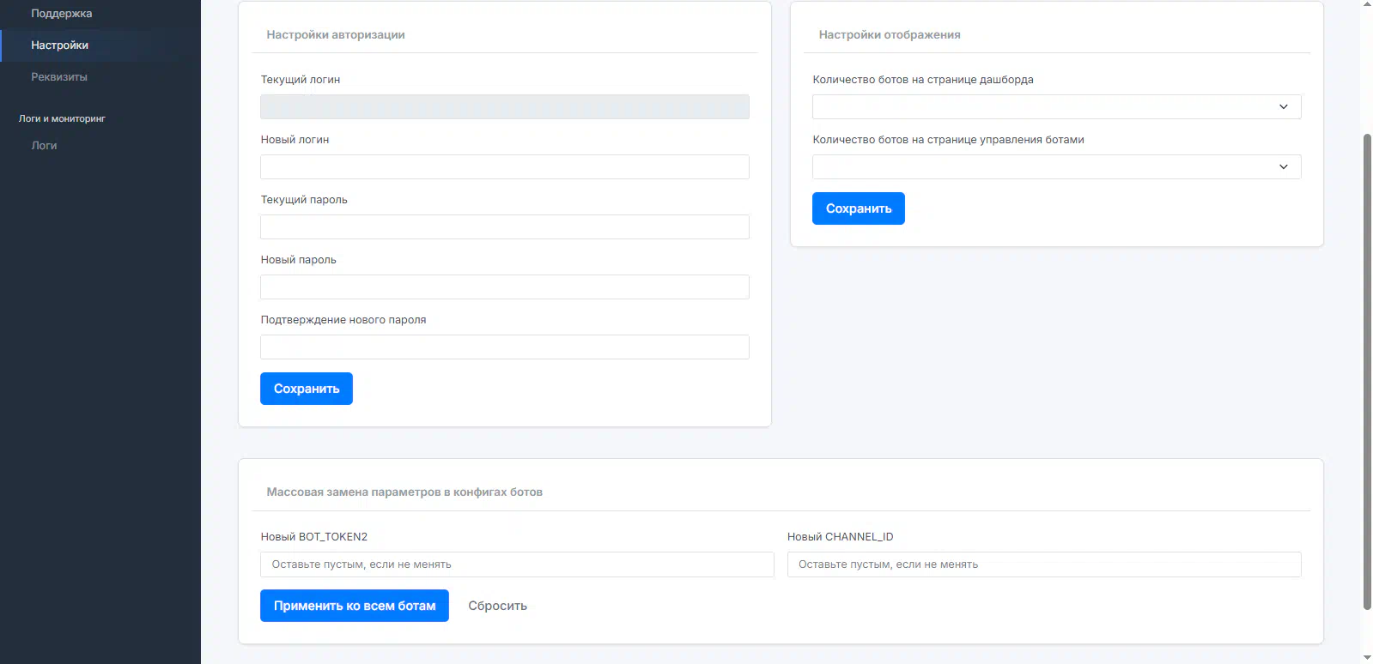
Task: Focus the Новый CHANNEL_ID input field
Action: point(1043,564)
